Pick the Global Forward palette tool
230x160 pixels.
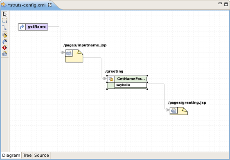(5, 41)
